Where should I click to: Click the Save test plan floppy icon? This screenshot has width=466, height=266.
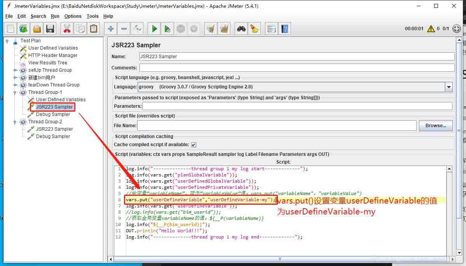[x=50, y=29]
